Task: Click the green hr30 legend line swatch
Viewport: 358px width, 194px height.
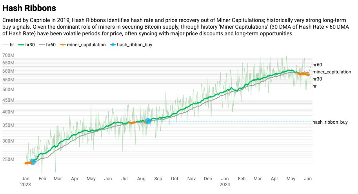Action: point(21,45)
